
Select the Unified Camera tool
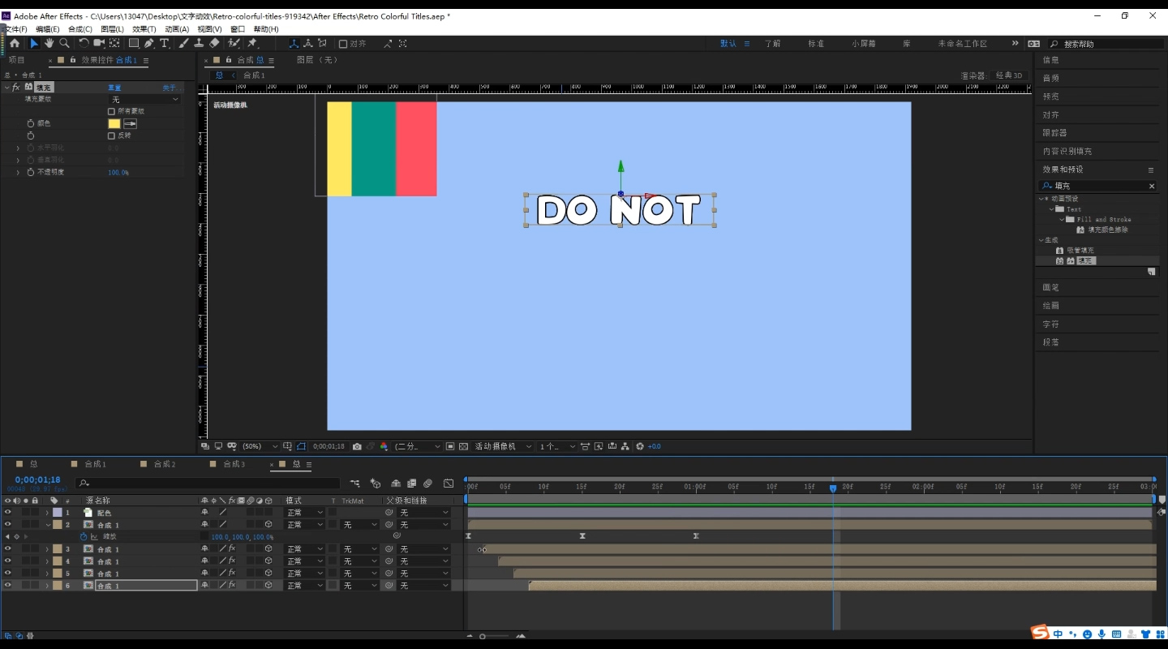[99, 43]
